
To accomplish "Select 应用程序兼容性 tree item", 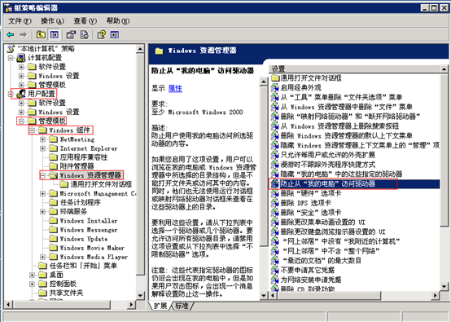I will tap(84, 157).
